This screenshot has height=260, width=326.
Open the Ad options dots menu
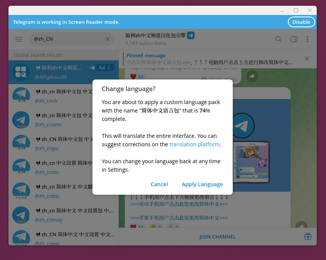click(x=109, y=68)
